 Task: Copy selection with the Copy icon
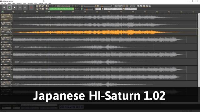click(x=118, y=6)
